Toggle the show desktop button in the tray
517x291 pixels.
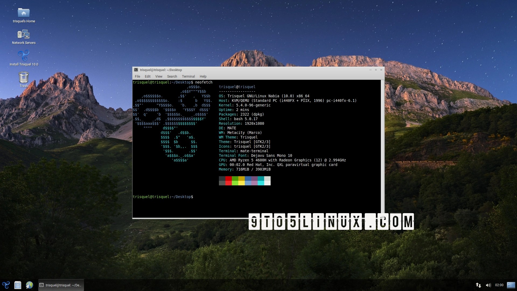511,285
